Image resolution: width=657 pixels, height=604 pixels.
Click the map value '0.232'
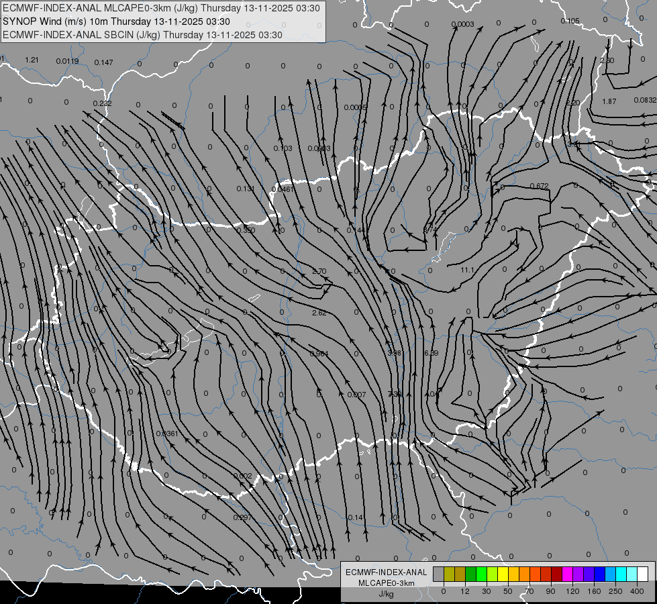[x=102, y=103]
